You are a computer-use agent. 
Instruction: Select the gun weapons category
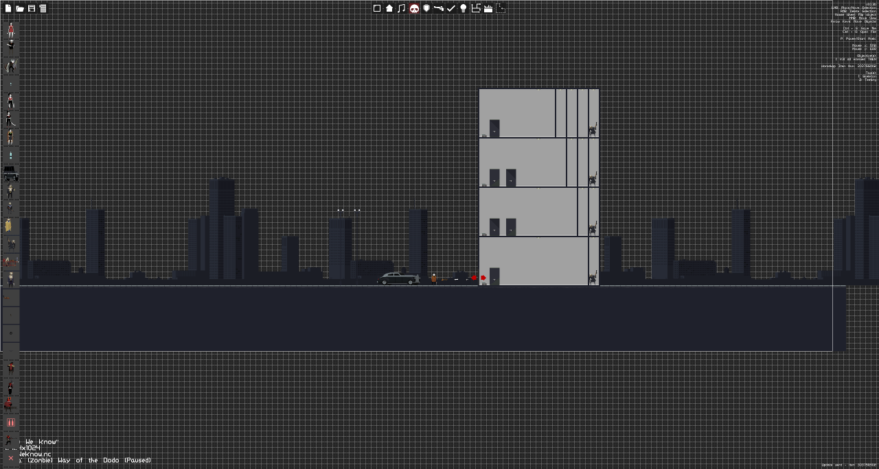point(439,8)
